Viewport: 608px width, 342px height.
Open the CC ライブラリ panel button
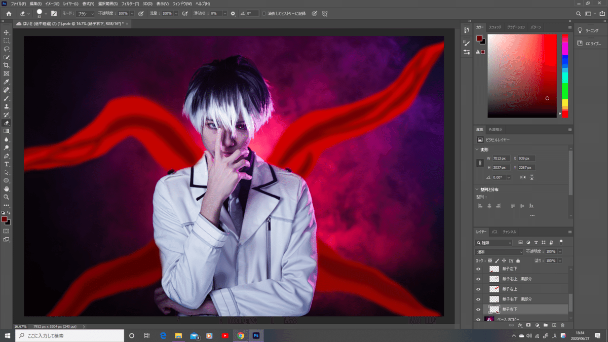coord(591,44)
